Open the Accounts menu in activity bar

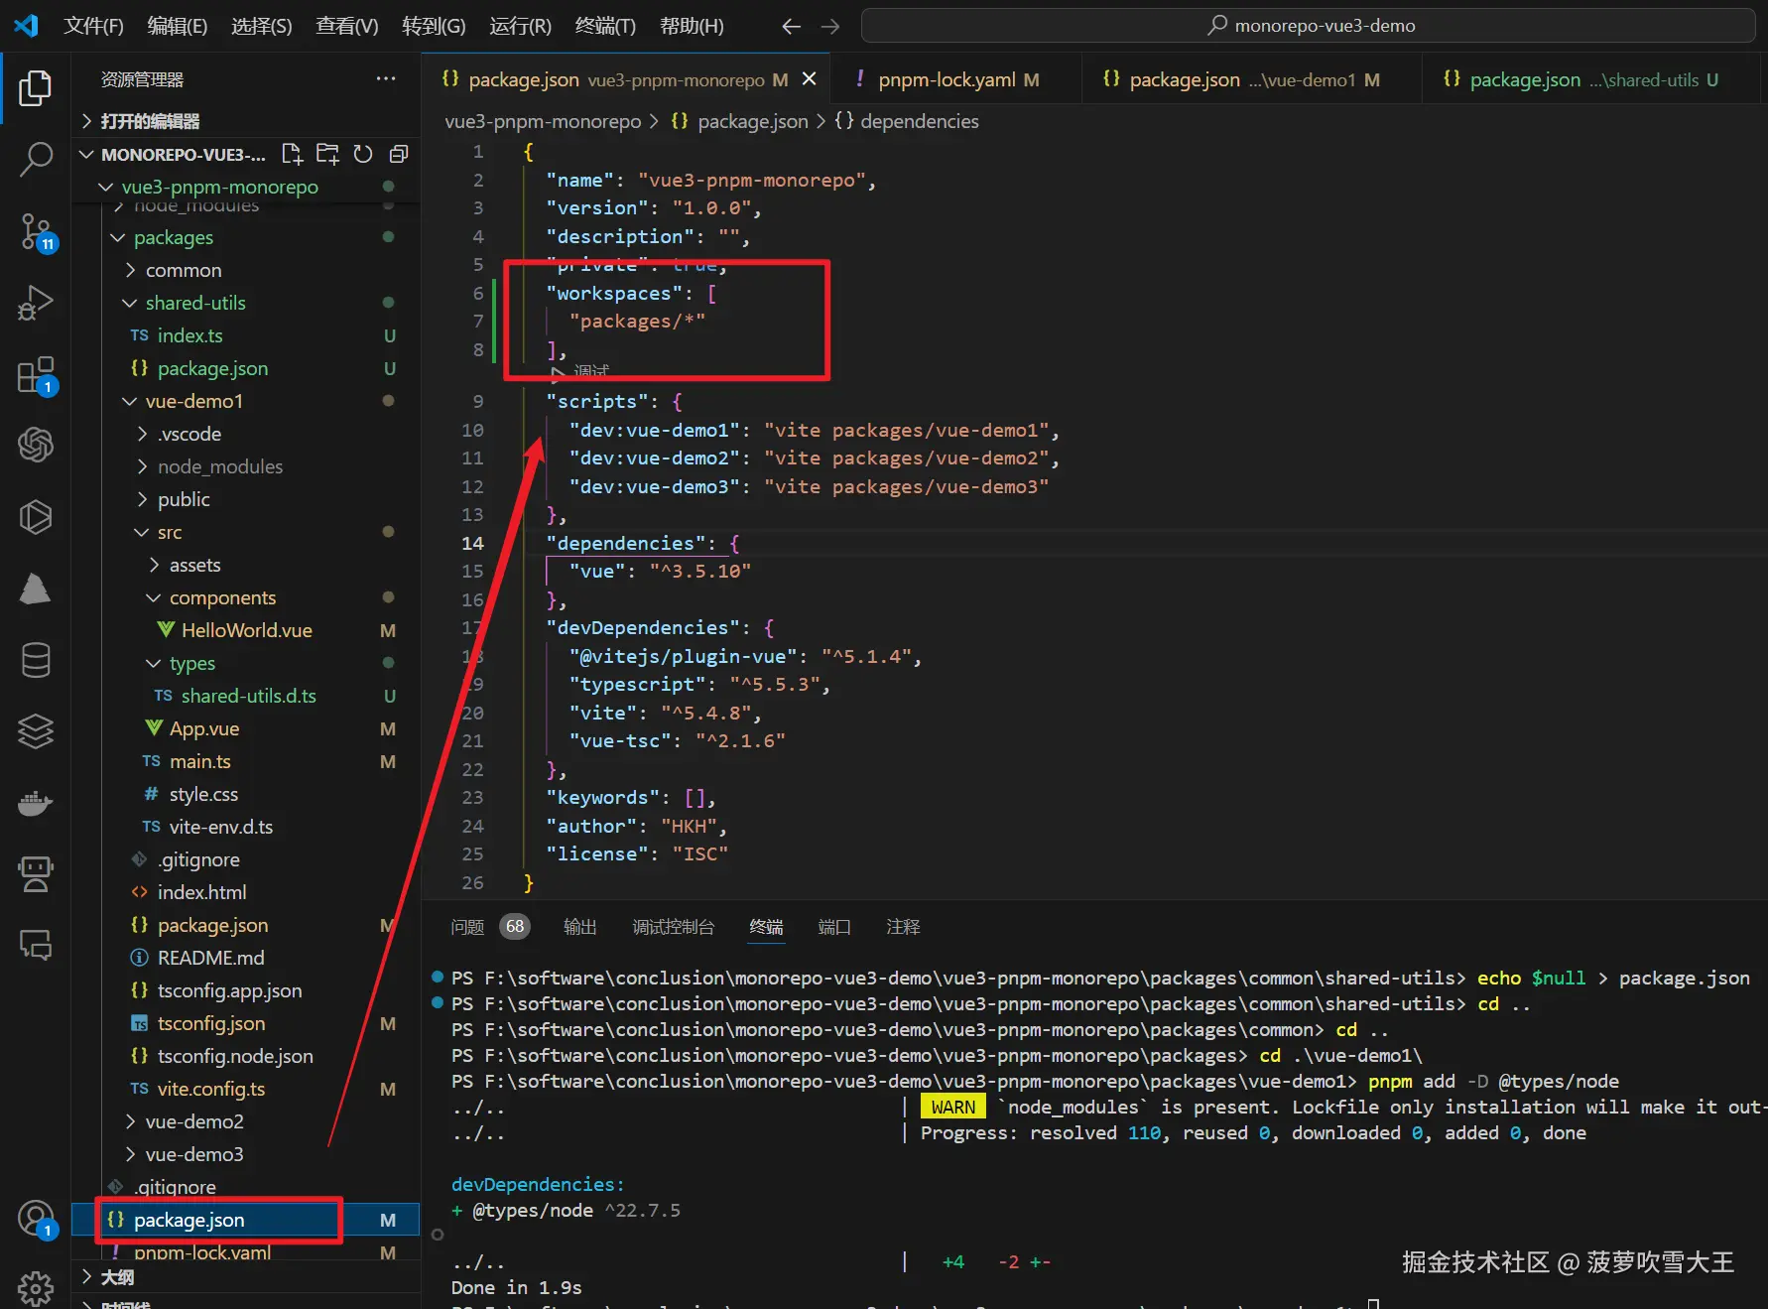(x=36, y=1219)
